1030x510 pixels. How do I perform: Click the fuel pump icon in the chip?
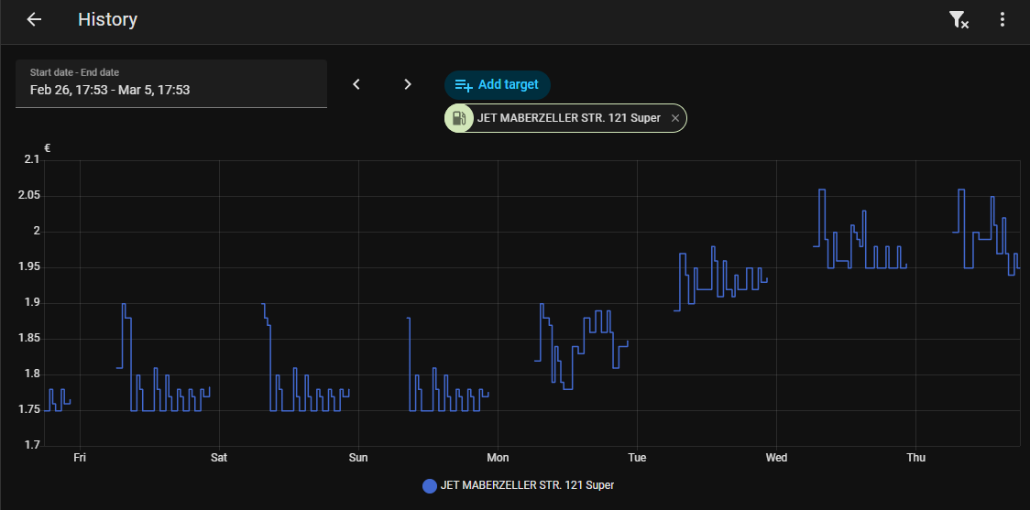(459, 118)
